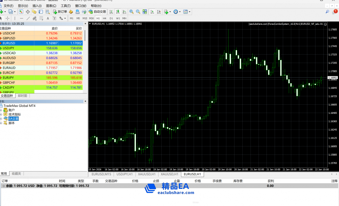Screen dimensions: 339x206
Task: Switch to the XAUUSD,H1 chart tab
Action: (147, 174)
